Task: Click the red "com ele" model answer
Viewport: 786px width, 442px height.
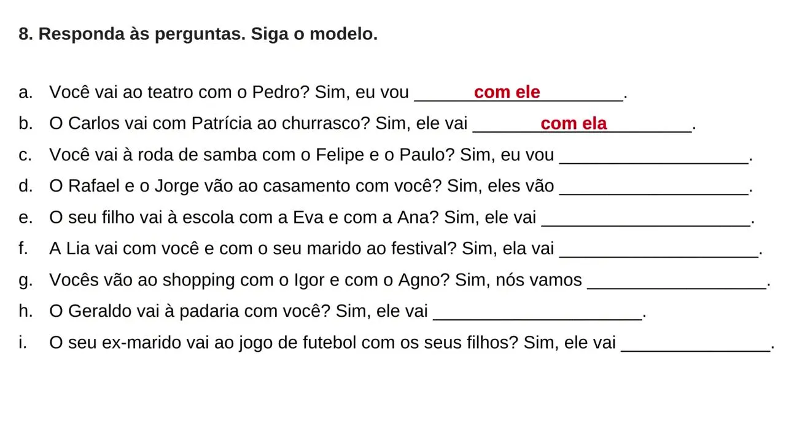Action: [x=507, y=92]
